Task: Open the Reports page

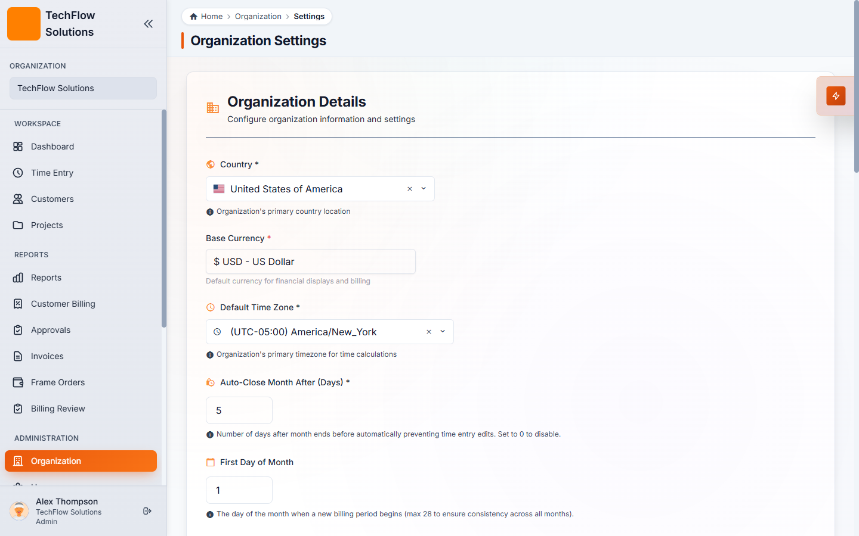Action: [81, 278]
